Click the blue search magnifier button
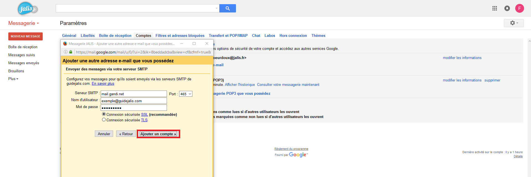 pos(227,8)
